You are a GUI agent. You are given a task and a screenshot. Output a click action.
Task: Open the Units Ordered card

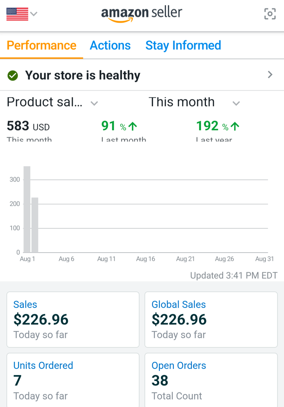click(x=73, y=380)
